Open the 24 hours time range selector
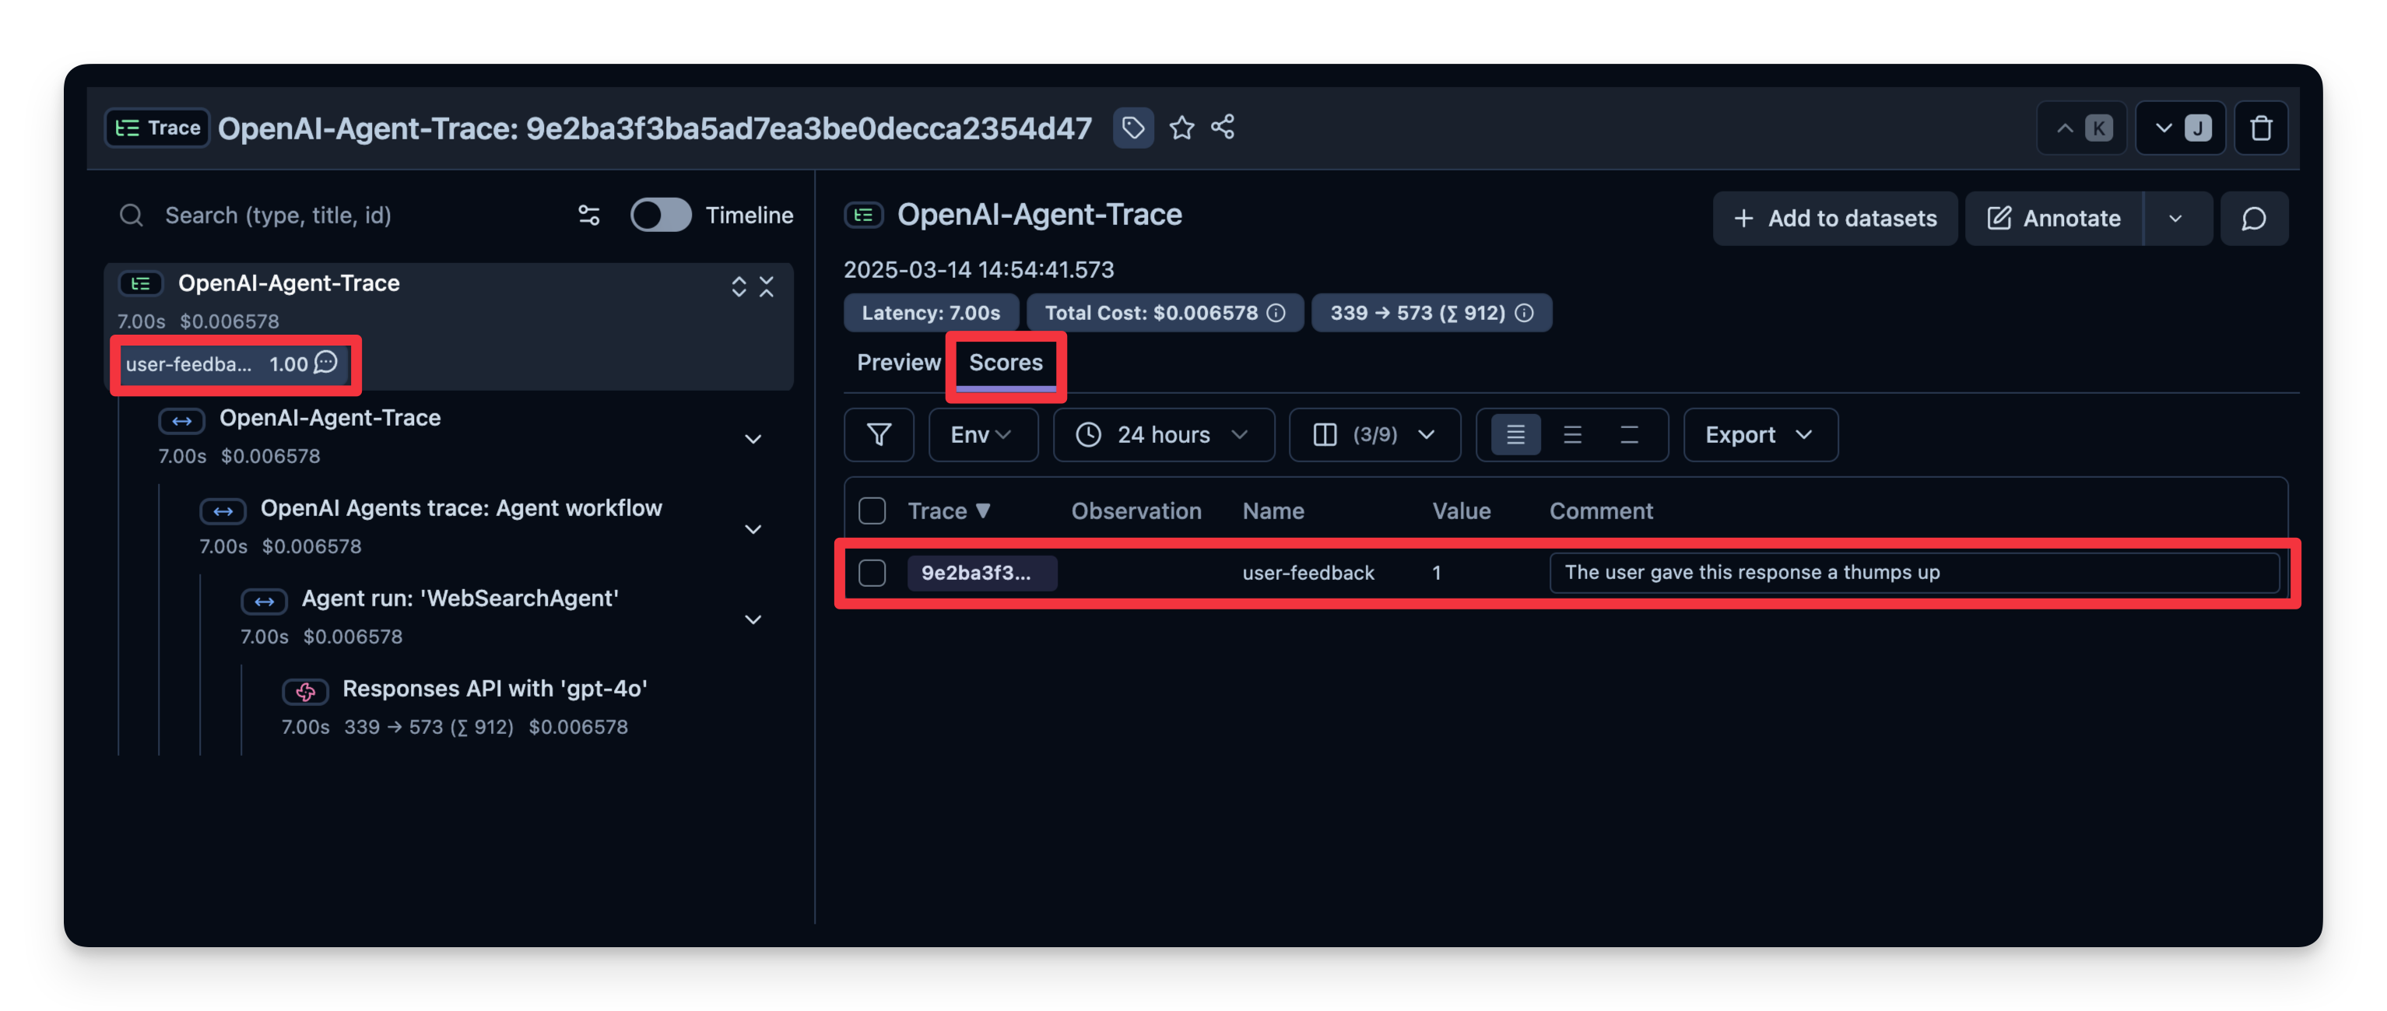Image resolution: width=2387 pixels, height=1011 pixels. click(x=1163, y=434)
